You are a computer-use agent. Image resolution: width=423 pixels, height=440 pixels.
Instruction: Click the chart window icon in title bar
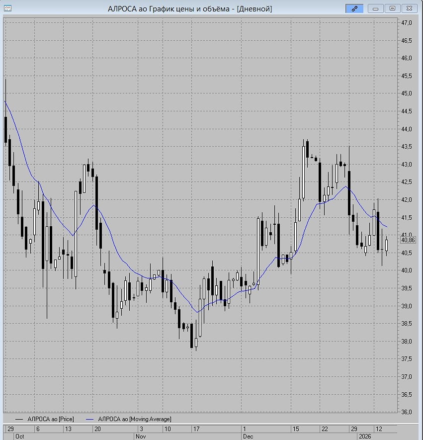(x=7, y=8)
